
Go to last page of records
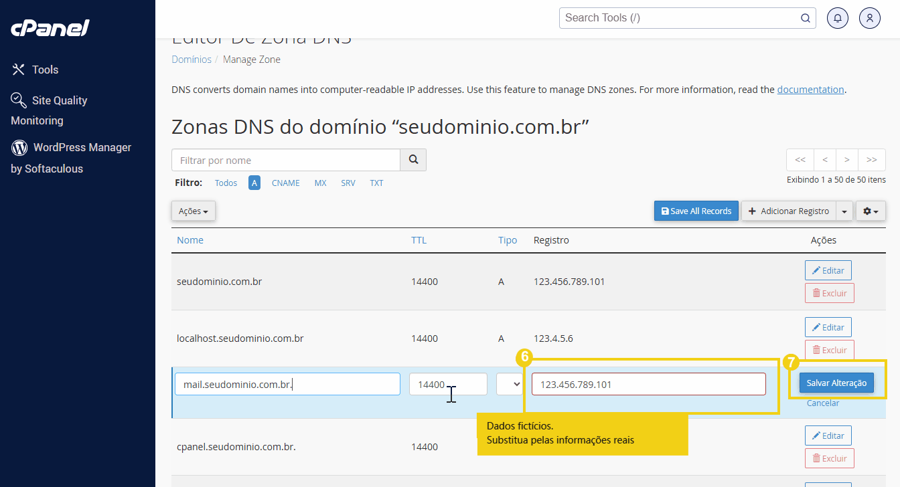pyautogui.click(x=872, y=160)
